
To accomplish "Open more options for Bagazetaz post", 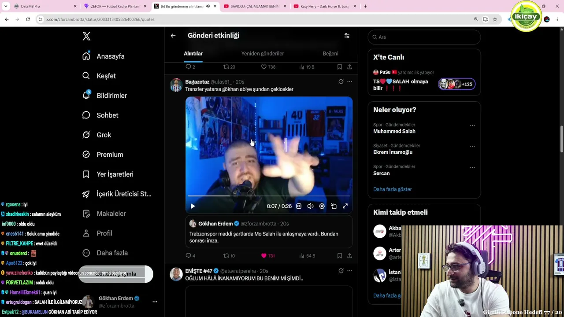I will [x=349, y=81].
